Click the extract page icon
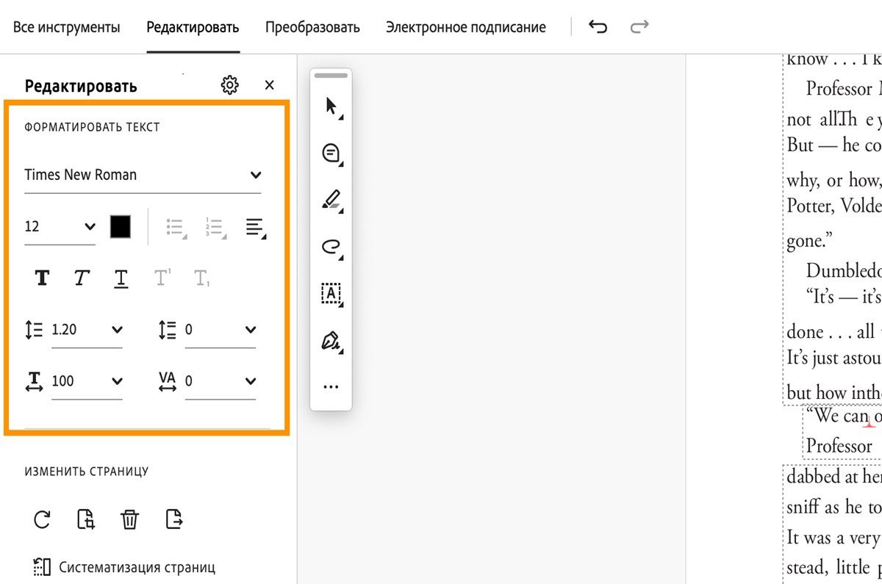 pos(174,519)
